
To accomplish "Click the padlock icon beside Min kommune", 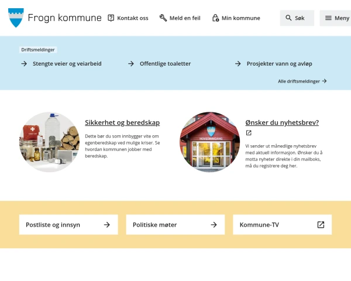I will coord(215,18).
